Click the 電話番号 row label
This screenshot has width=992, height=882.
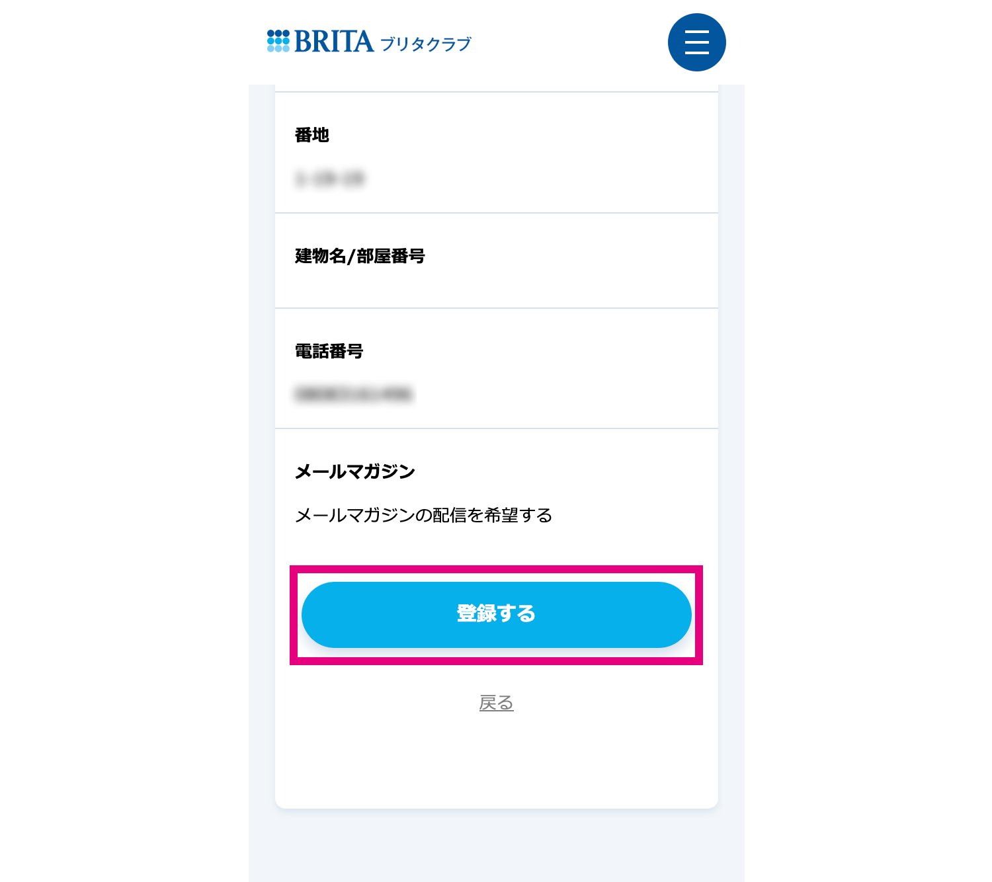tap(329, 351)
